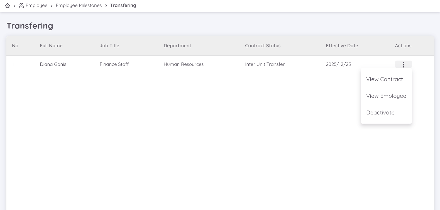440x210 pixels.
Task: Go to Employee breadcrumb link
Action: click(36, 6)
